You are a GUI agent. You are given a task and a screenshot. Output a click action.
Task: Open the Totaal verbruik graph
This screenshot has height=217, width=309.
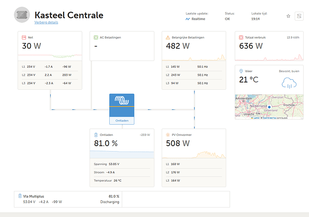click(x=269, y=57)
